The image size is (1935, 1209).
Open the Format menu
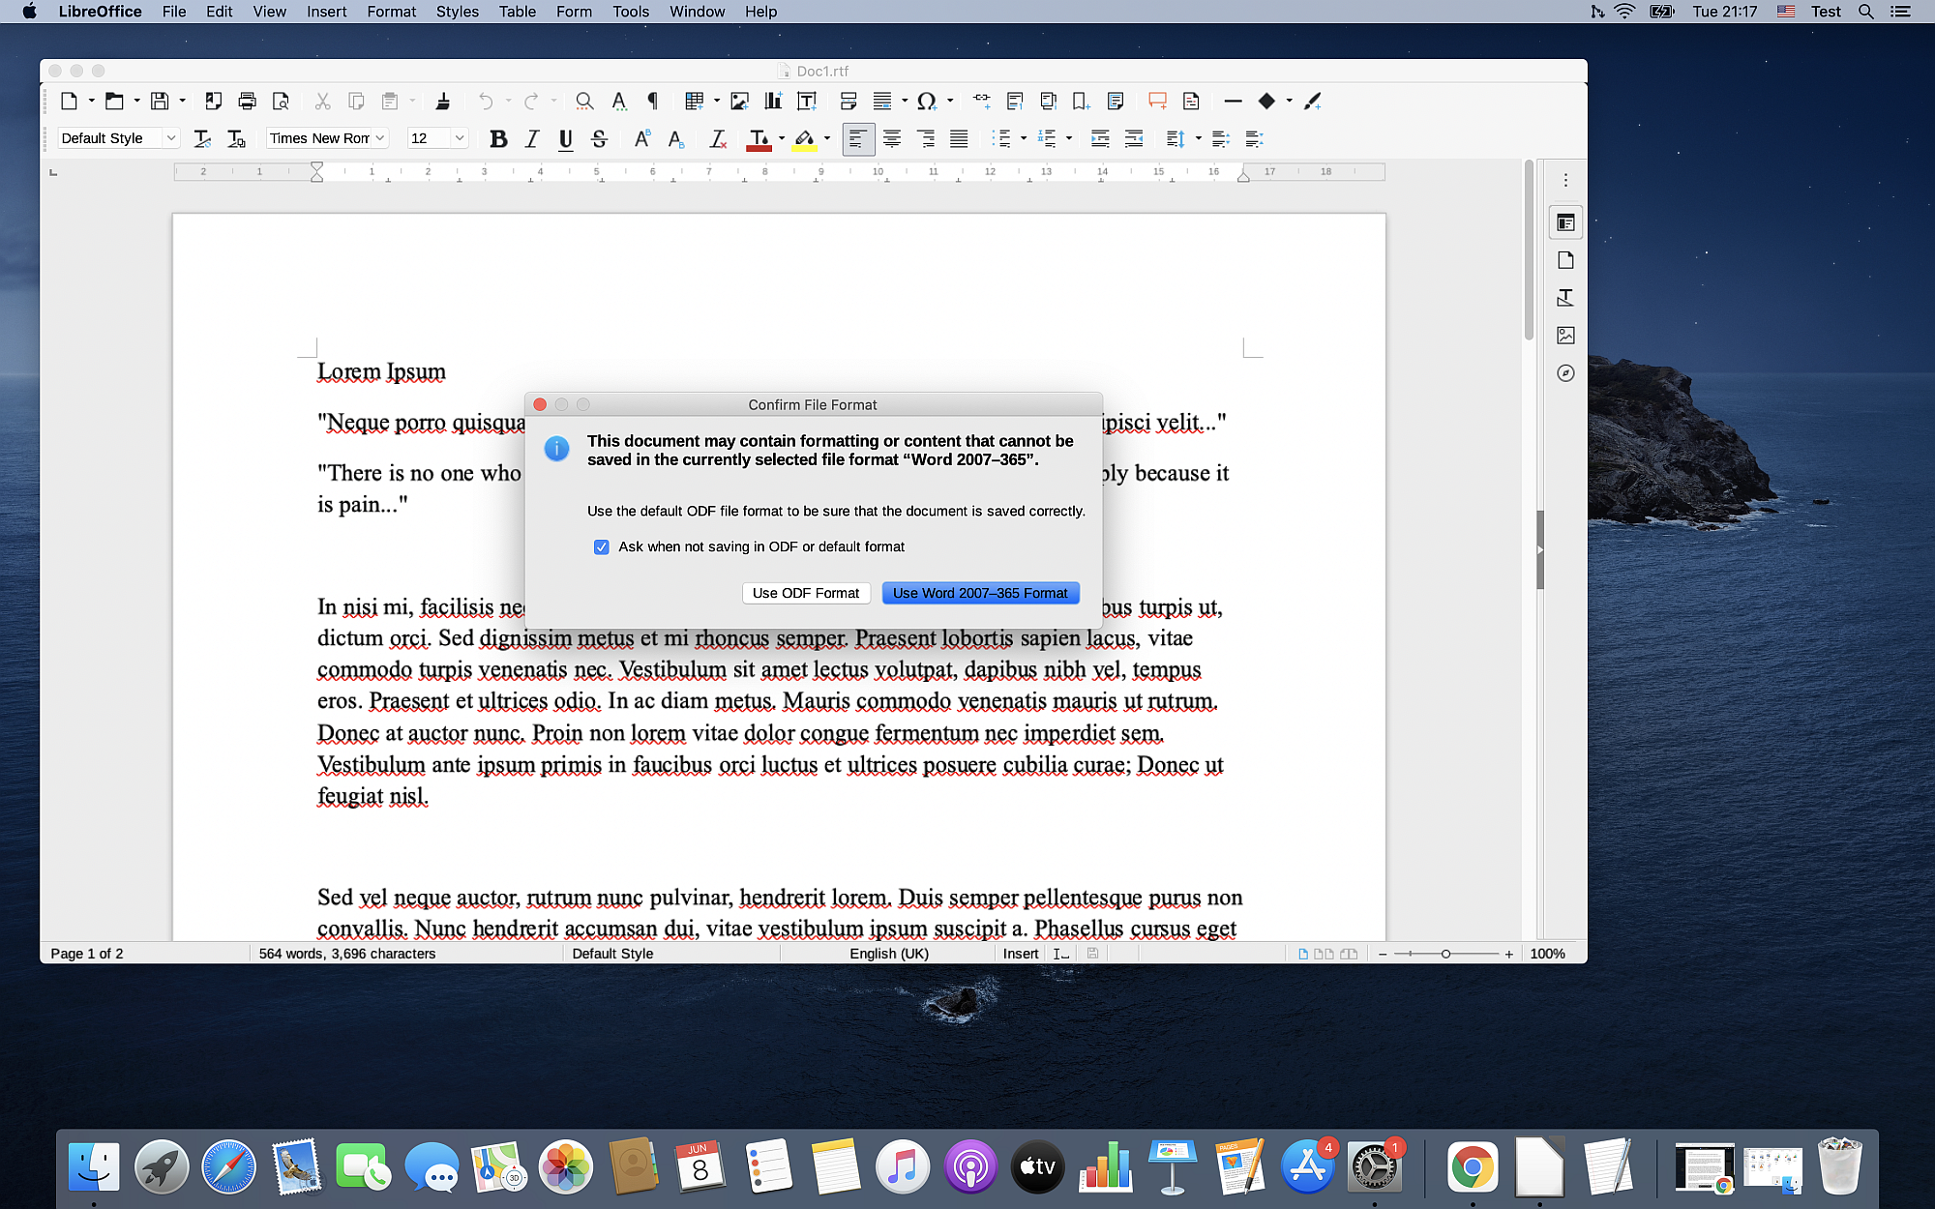tap(389, 12)
